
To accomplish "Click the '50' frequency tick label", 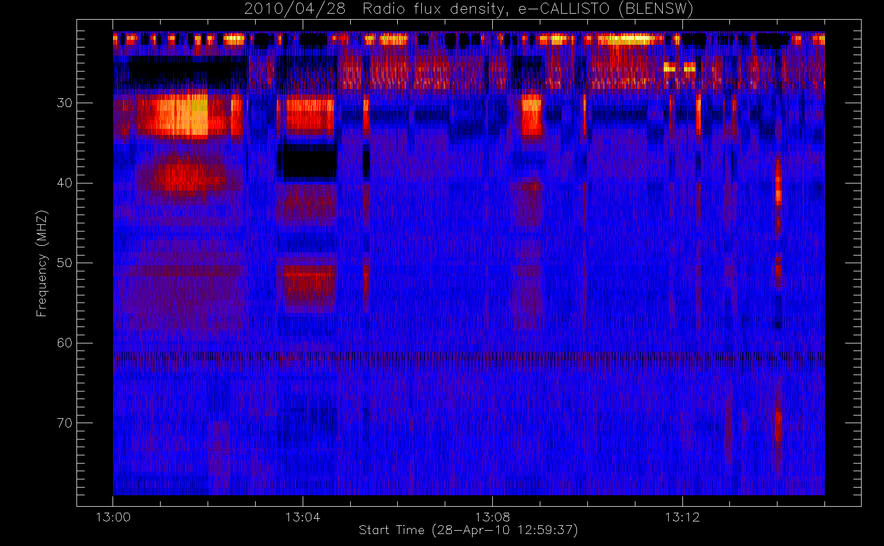I will point(64,263).
